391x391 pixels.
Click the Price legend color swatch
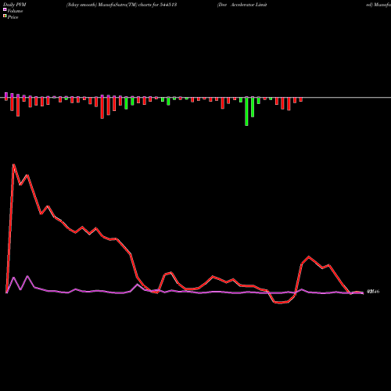pos(5,16)
